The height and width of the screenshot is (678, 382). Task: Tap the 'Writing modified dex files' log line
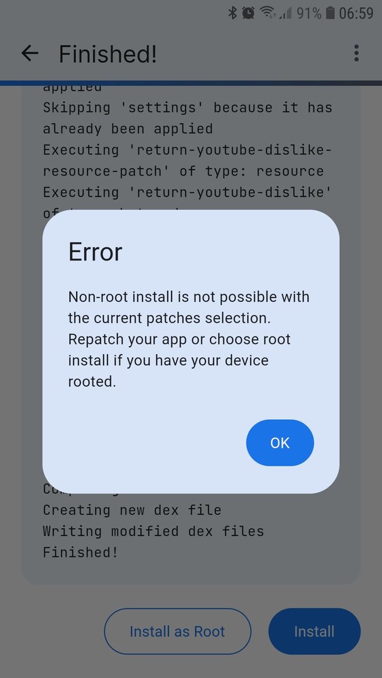point(153,531)
